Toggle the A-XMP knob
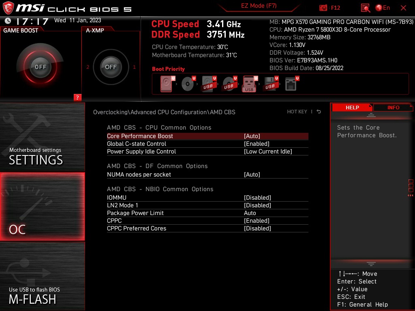The height and width of the screenshot is (311, 415). [111, 67]
